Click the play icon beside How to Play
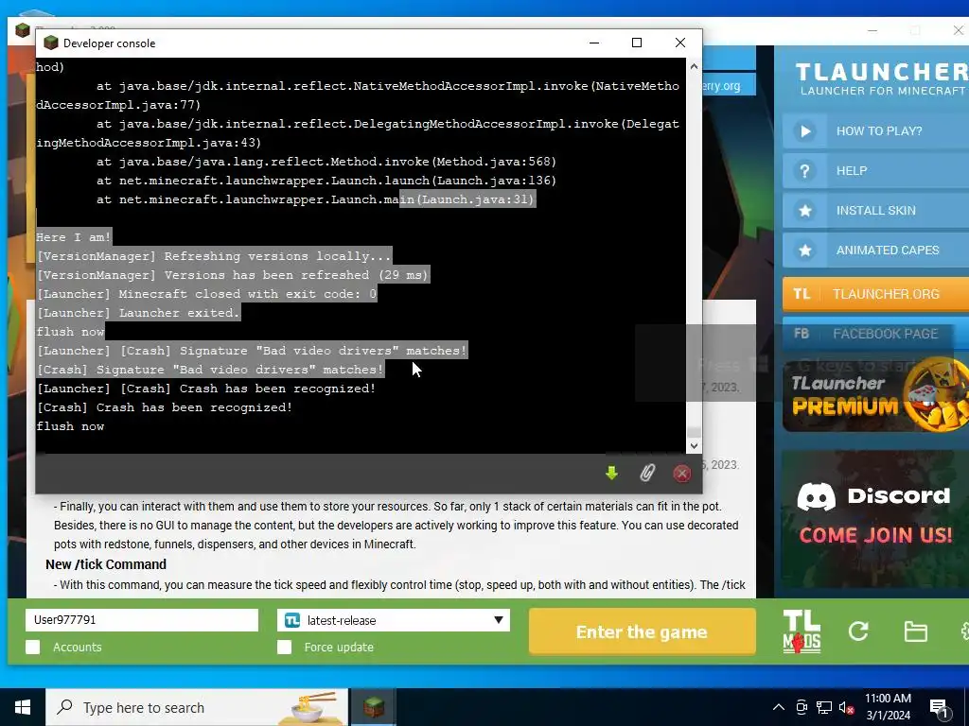This screenshot has height=726, width=969. [x=805, y=130]
